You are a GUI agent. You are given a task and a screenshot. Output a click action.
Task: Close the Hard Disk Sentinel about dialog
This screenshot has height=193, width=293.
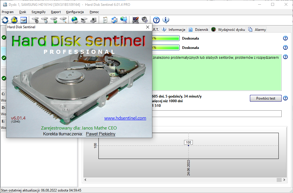[x=148, y=27]
